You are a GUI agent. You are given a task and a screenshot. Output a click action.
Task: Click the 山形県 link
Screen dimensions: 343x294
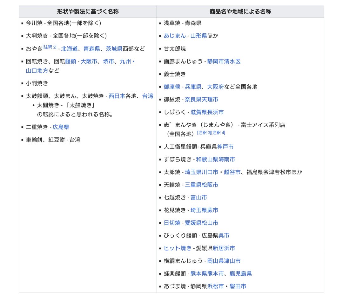[199, 36]
